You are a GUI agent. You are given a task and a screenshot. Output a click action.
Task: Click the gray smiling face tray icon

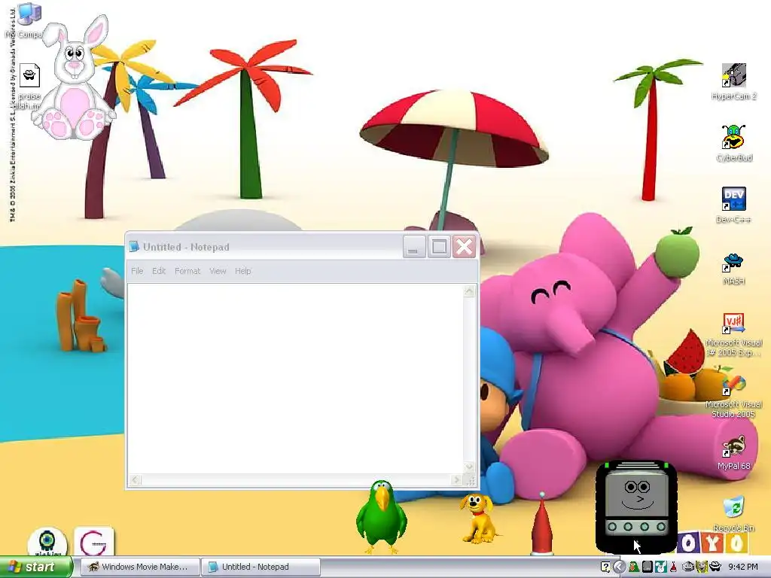click(688, 567)
